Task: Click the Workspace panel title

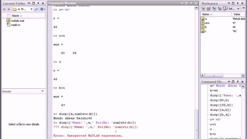Action: tap(210, 3)
